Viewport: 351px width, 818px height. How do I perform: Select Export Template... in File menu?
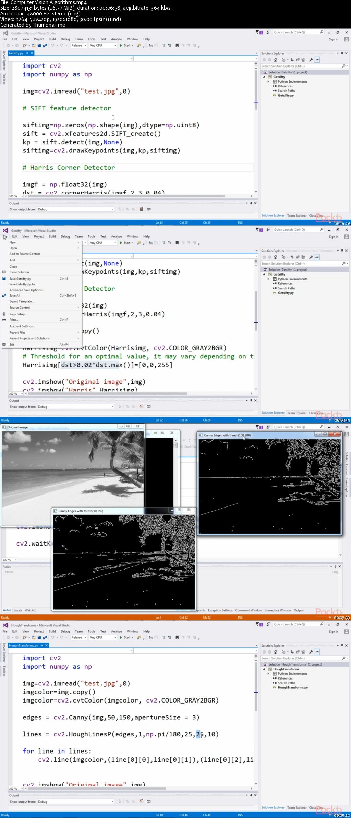point(41,301)
